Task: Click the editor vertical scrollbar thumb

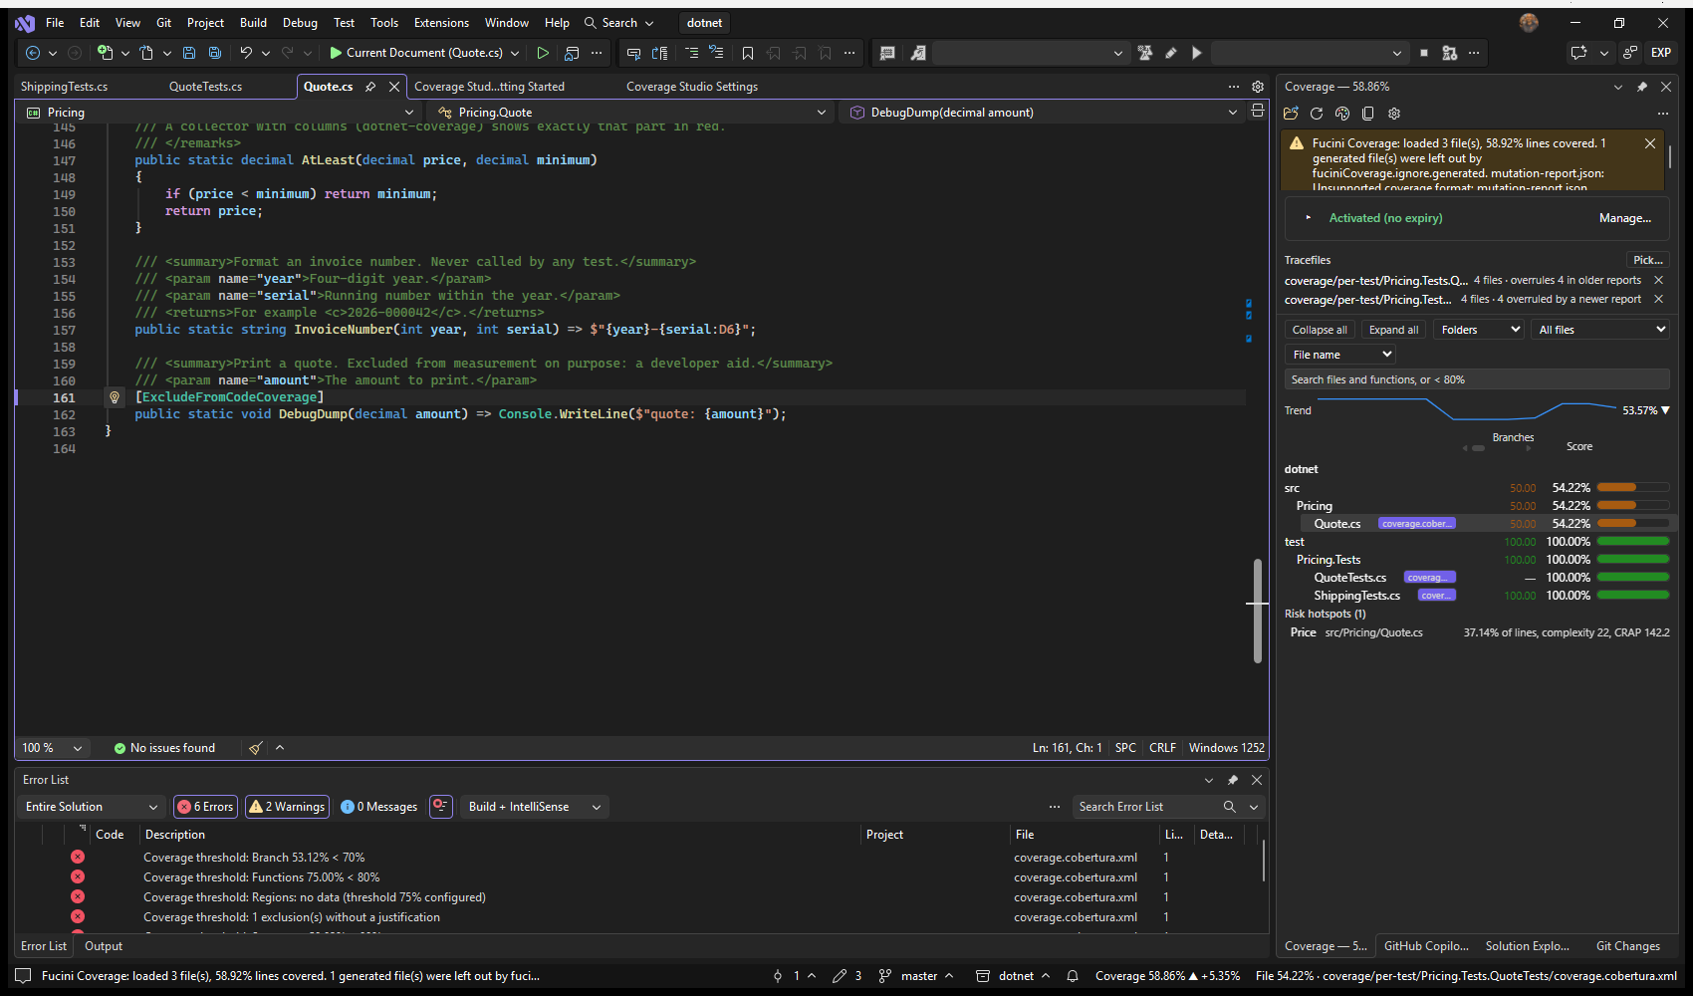Action: coord(1258,611)
